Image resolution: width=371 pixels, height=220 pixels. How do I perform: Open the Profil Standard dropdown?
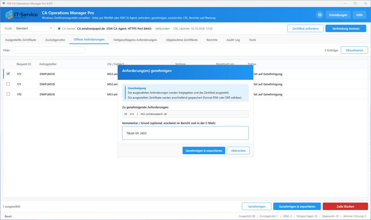click(34, 28)
